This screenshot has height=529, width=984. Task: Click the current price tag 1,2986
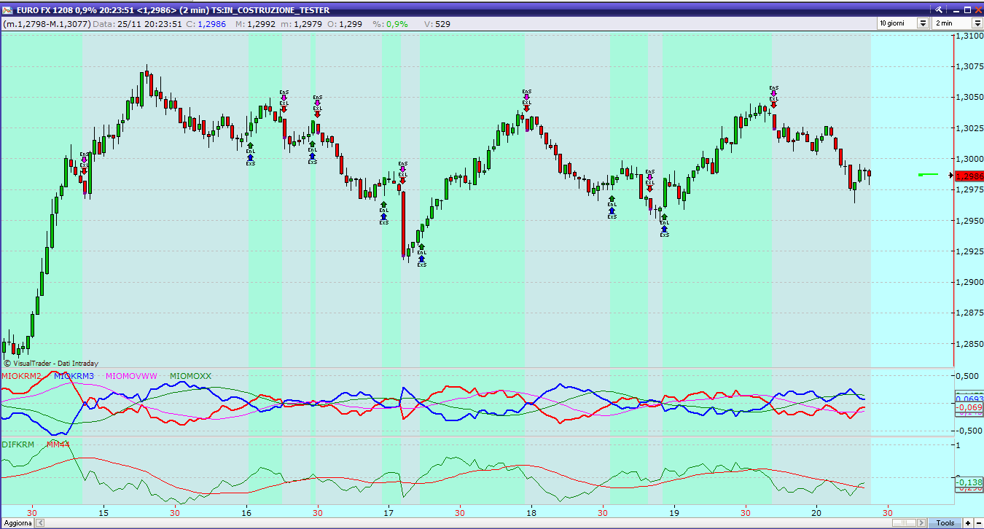click(x=969, y=176)
